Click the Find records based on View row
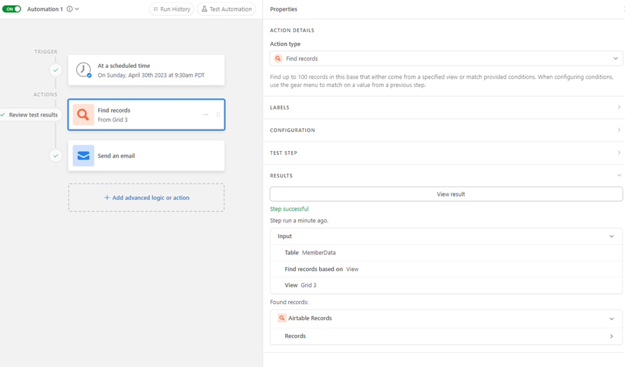 click(446, 269)
